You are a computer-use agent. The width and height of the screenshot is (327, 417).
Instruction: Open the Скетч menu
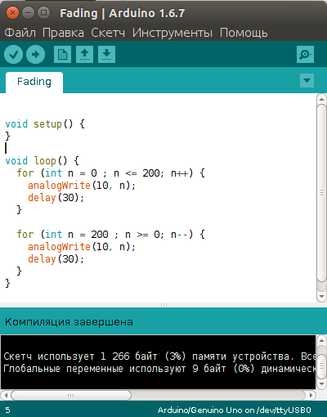pos(108,33)
